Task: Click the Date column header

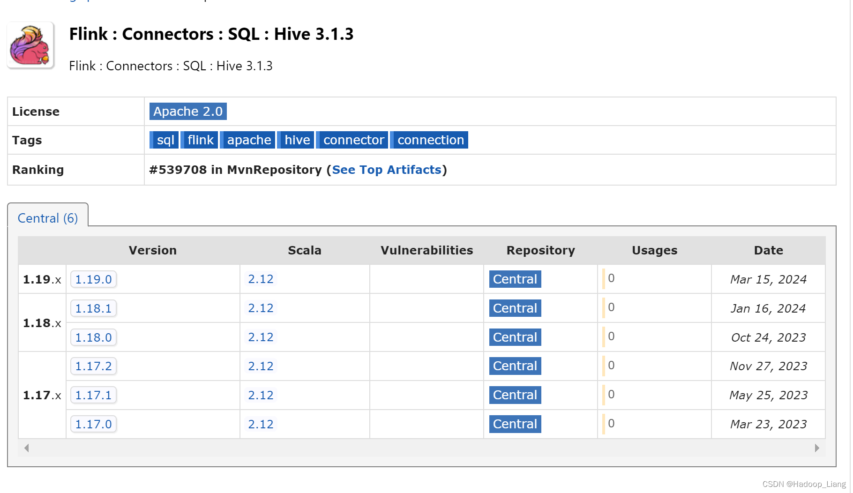Action: (x=769, y=250)
